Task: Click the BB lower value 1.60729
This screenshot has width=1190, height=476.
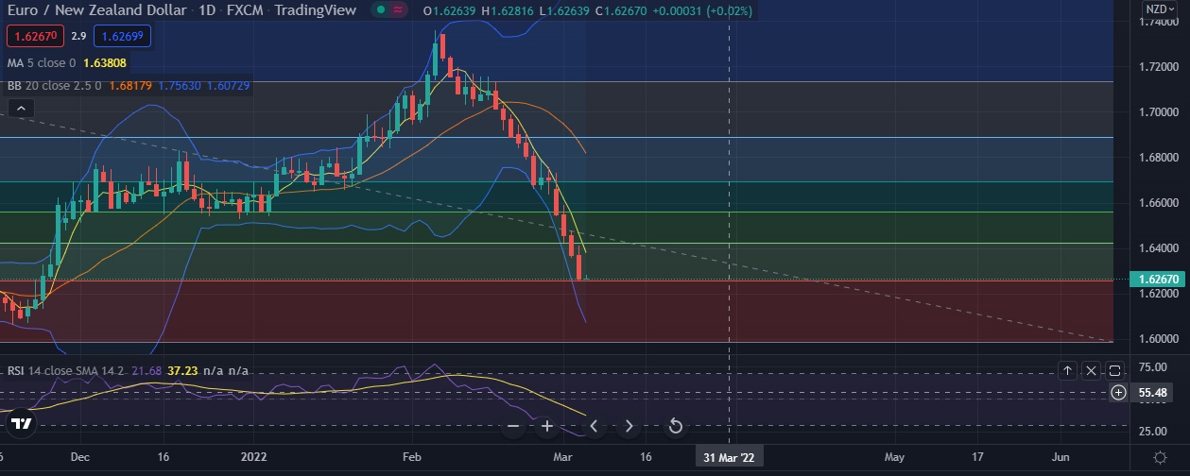Action: tap(229, 86)
